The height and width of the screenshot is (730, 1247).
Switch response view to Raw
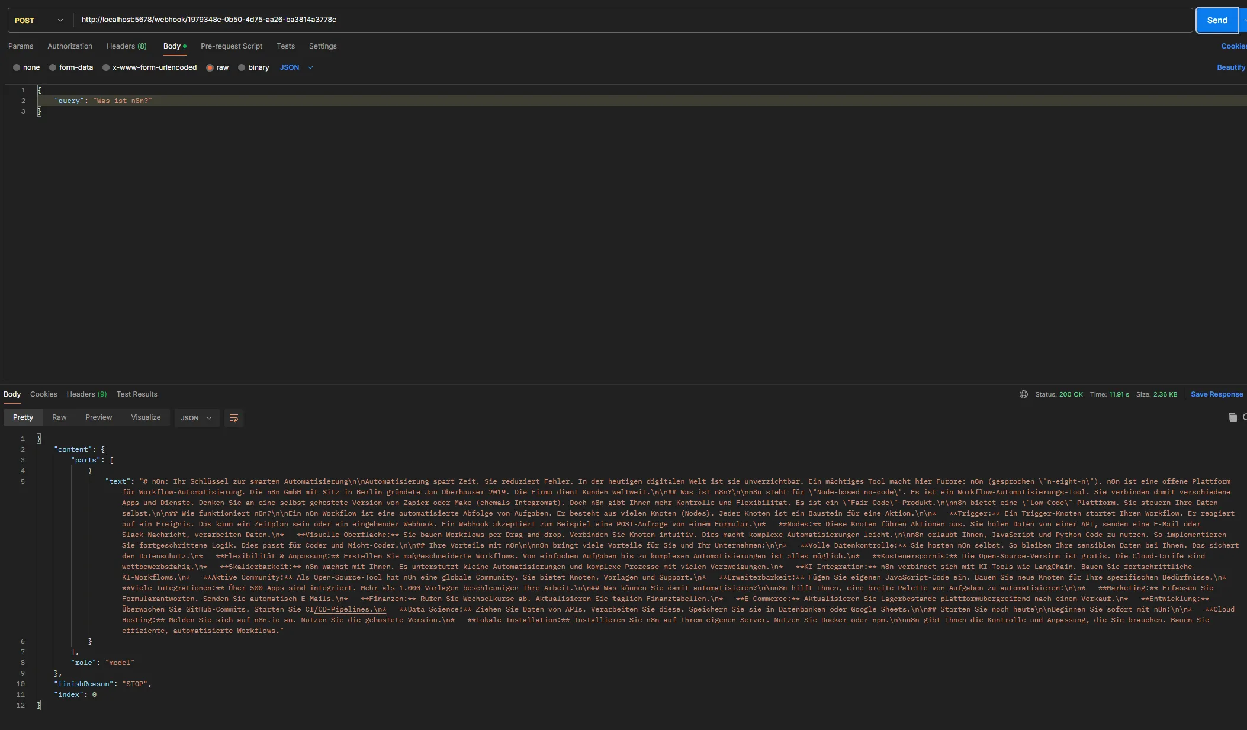click(59, 417)
